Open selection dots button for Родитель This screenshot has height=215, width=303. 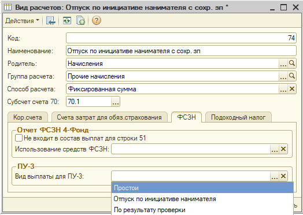click(x=283, y=64)
